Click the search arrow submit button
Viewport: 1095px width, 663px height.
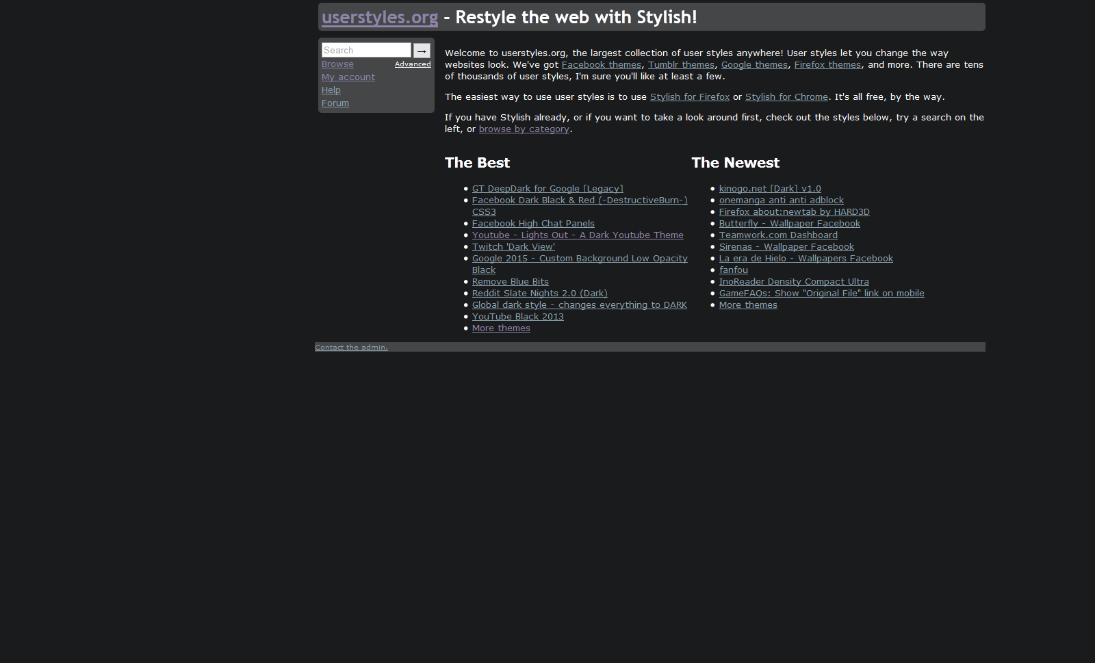click(x=422, y=50)
